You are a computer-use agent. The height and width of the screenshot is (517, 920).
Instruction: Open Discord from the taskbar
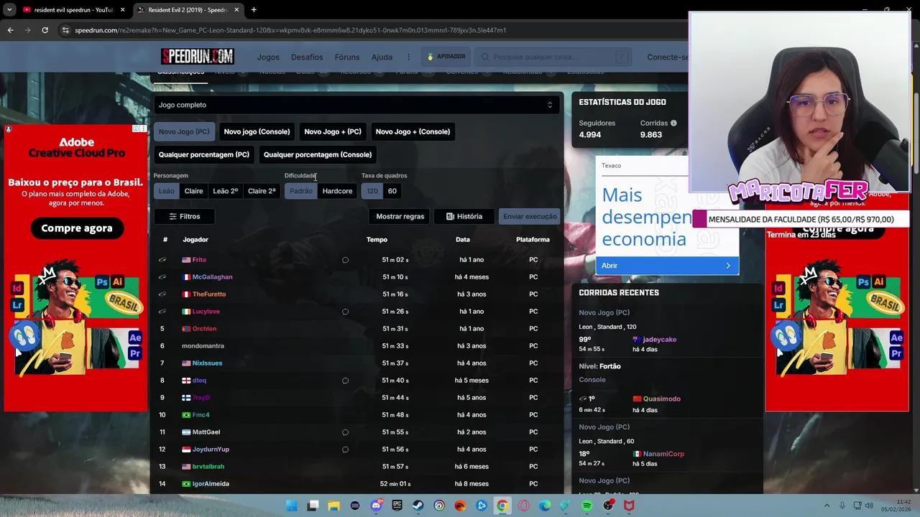pos(376,506)
